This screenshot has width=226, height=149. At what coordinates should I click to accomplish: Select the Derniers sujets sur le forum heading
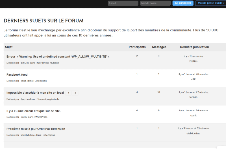(44, 21)
